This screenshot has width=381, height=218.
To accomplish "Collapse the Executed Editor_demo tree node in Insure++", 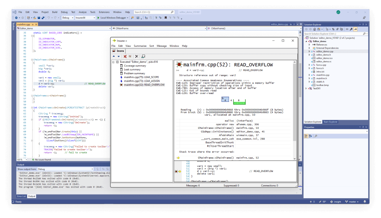I will point(114,62).
